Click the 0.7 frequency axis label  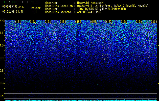[2, 83]
